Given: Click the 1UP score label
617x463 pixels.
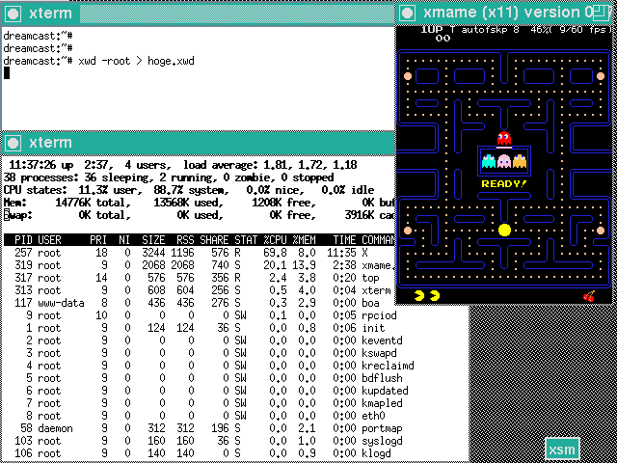Looking at the screenshot, I should (x=432, y=29).
